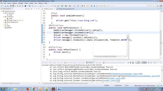Select the src/test/java folder
This screenshot has height=91, width=163.
[10, 17]
